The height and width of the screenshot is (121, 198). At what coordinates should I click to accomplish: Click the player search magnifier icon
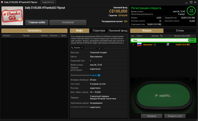coord(162,36)
